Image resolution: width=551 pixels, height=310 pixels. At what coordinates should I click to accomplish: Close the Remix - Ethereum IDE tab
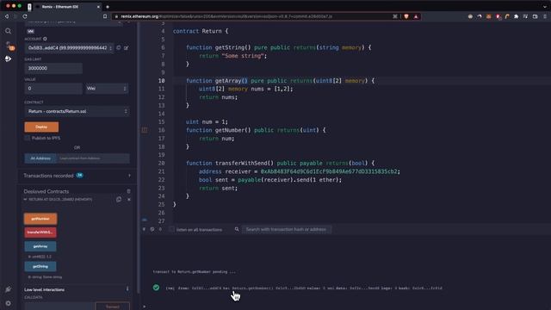click(x=98, y=7)
